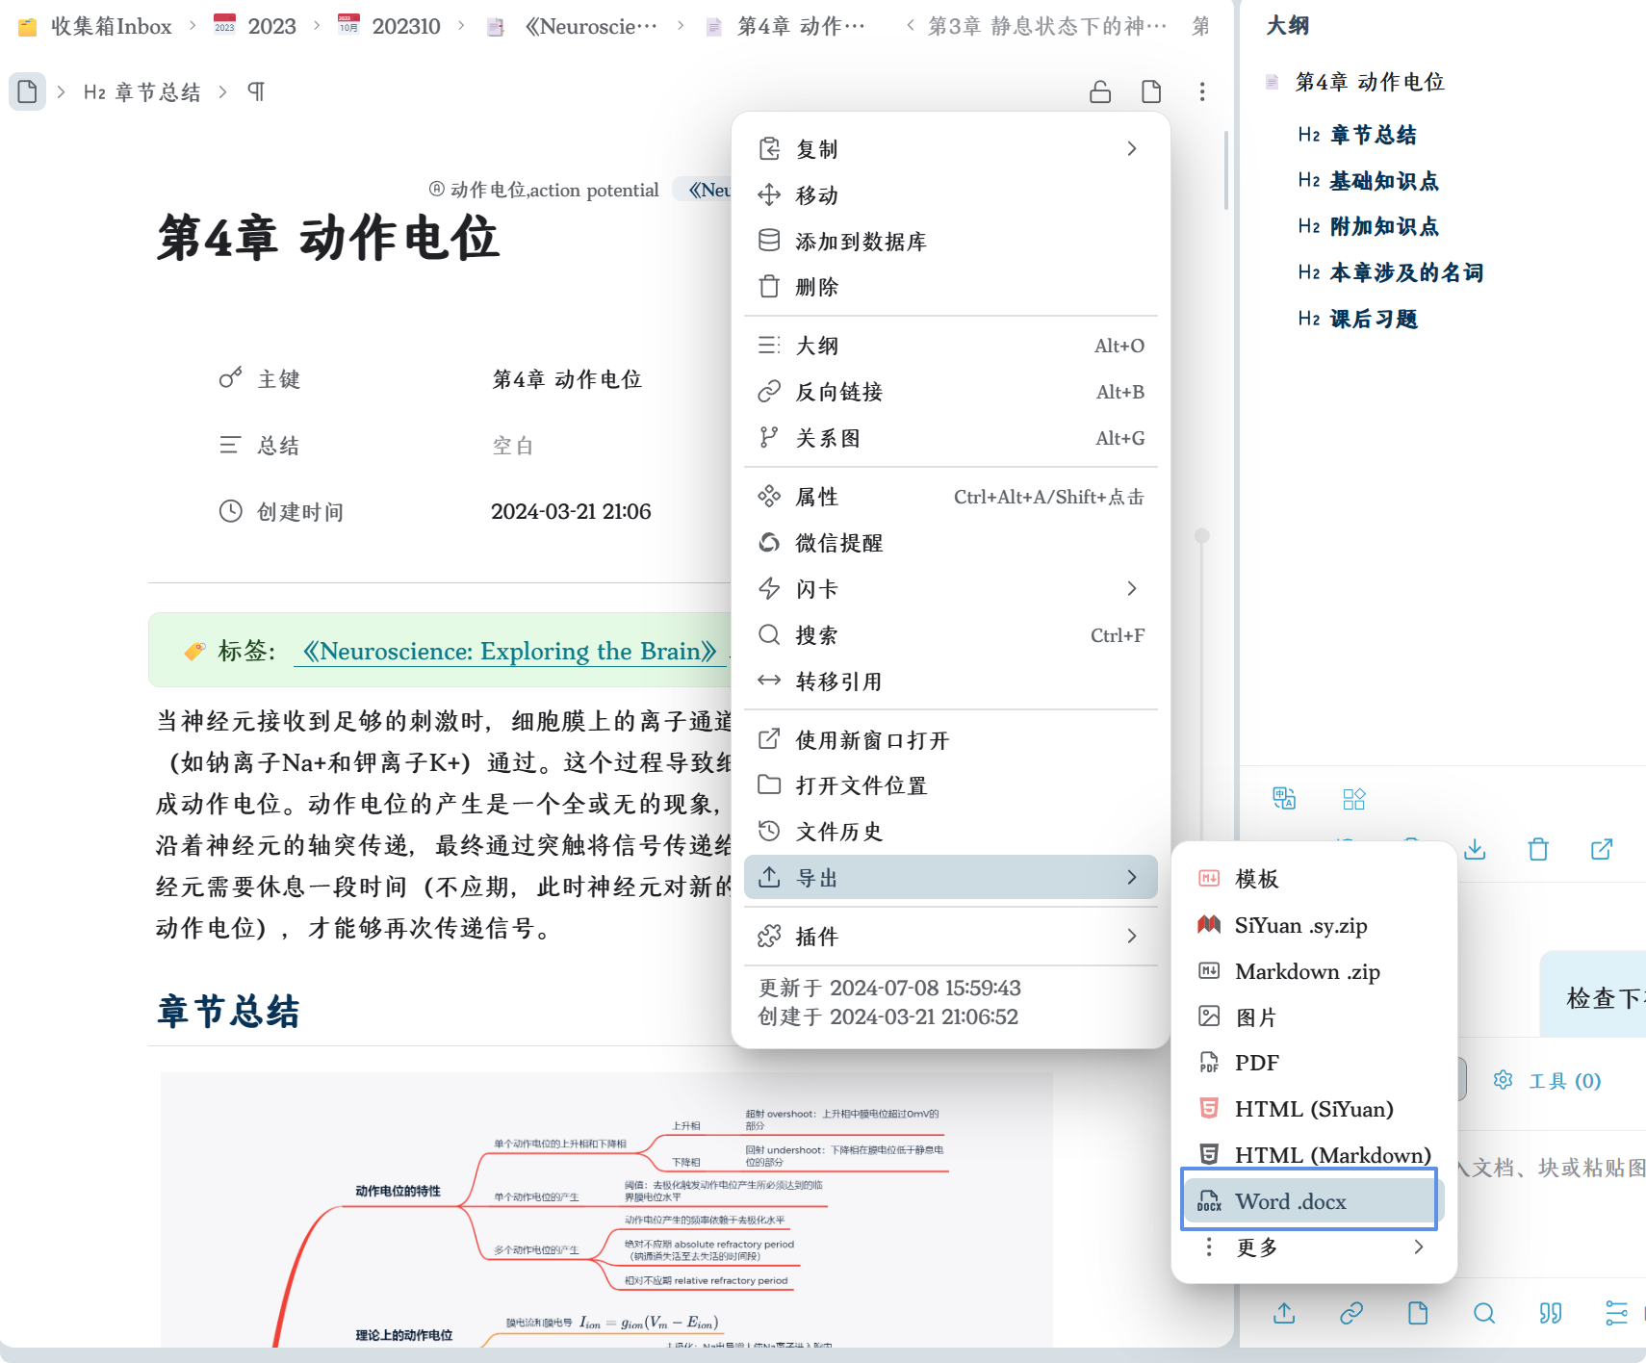Click the mind map image thumbnail
The height and width of the screenshot is (1363, 1646).
pyautogui.click(x=606, y=1209)
